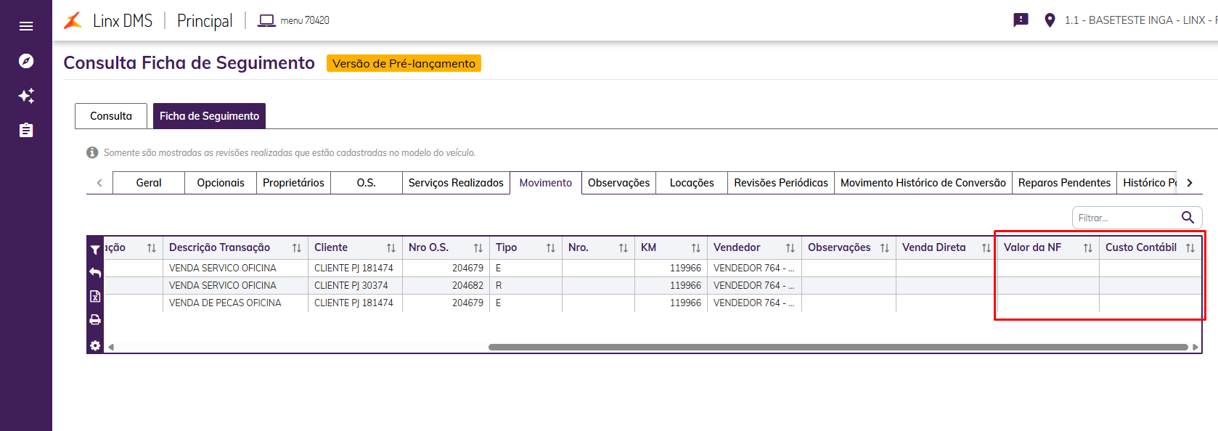
Task: Show previous tabs with left chevron
Action: [99, 183]
